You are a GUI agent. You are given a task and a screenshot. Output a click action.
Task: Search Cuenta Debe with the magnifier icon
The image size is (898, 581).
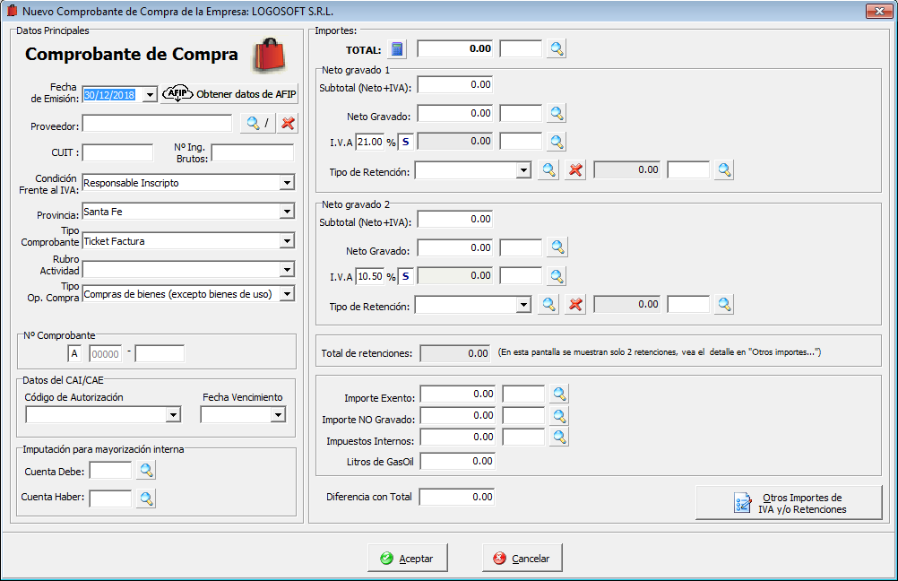(146, 470)
